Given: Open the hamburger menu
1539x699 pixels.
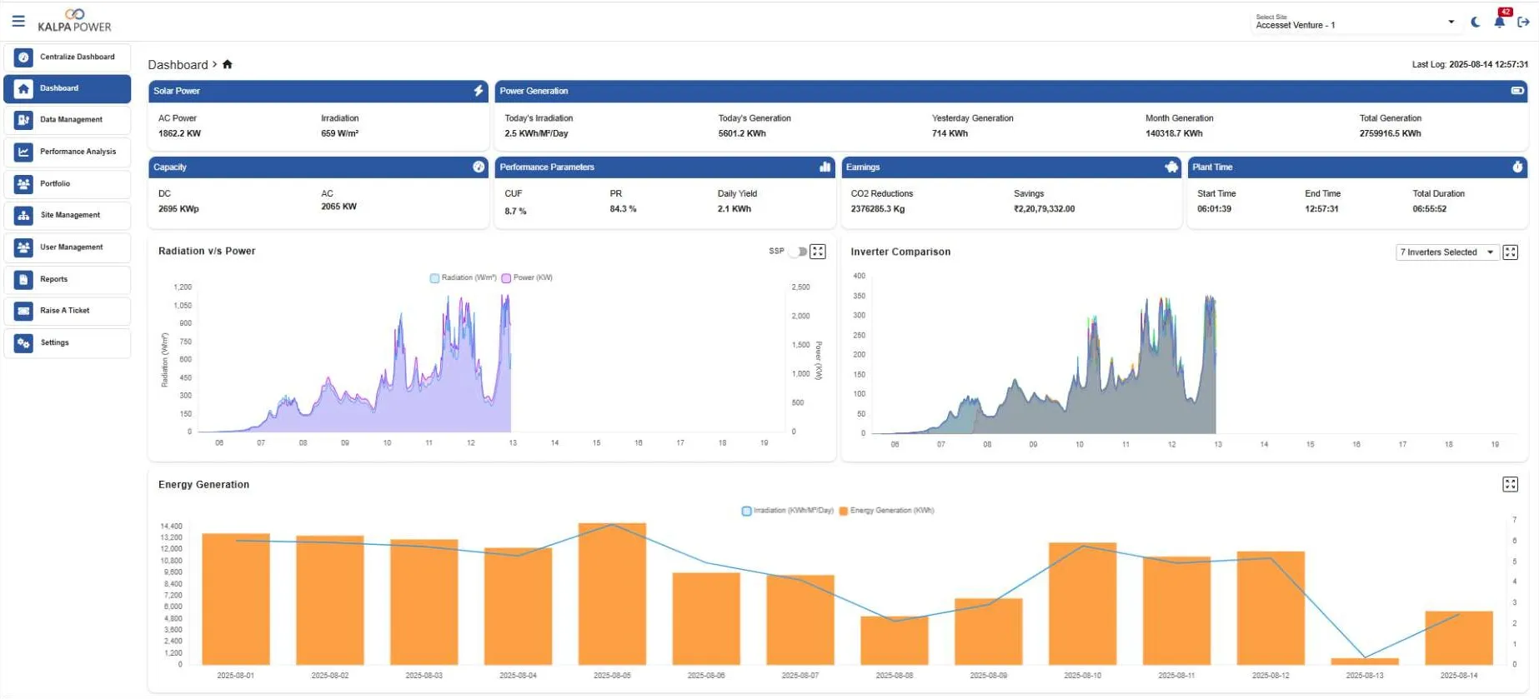Looking at the screenshot, I should click(18, 21).
